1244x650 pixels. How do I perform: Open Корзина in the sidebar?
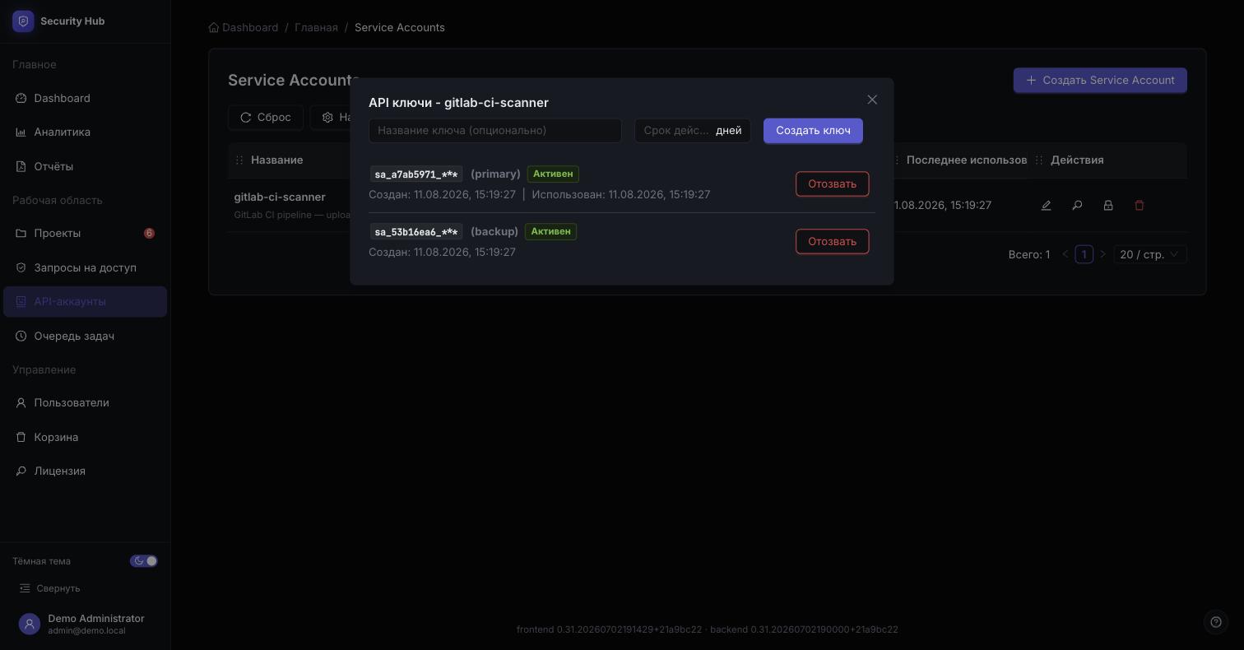click(x=86, y=437)
